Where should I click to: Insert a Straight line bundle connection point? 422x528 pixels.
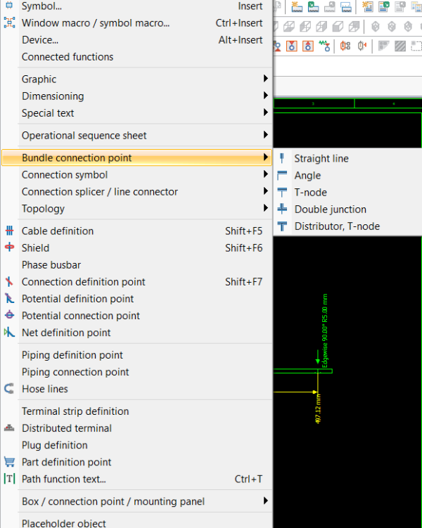pyautogui.click(x=347, y=158)
